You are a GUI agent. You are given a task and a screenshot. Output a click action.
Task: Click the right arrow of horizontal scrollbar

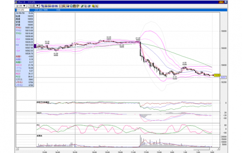219,149
